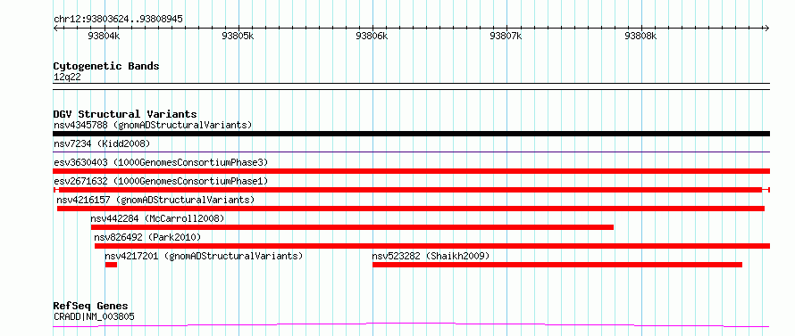Select the nsv442284 (McCarroll2008) label
This screenshot has width=795, height=336.
(x=157, y=219)
